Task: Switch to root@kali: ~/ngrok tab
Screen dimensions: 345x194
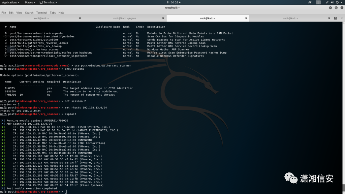Action: [x=125, y=18]
